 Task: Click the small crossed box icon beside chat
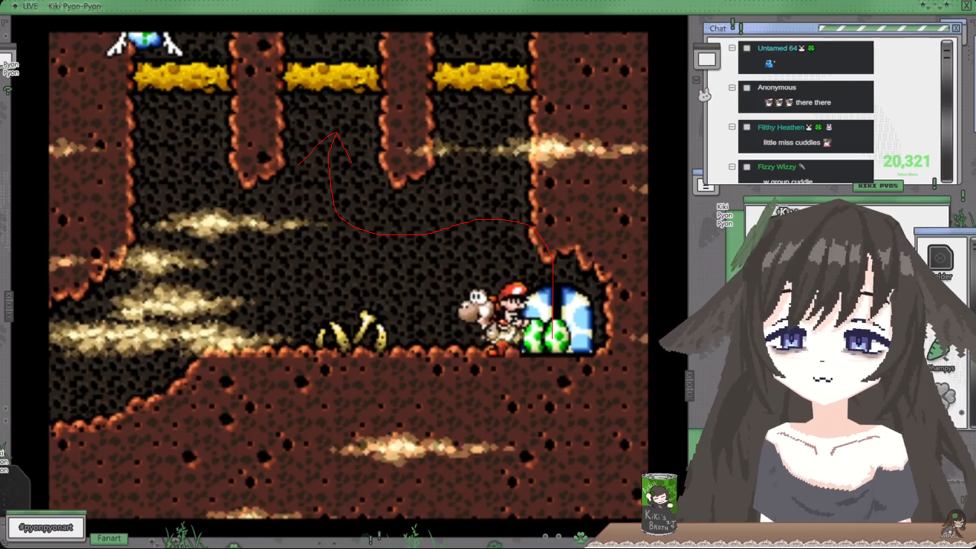tap(696, 79)
